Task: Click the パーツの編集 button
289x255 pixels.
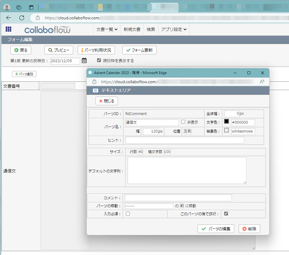Action: point(216,229)
